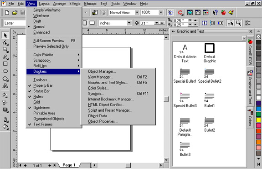This screenshot has width=262, height=169.
Task: Open the 100% zoom level dropdown
Action: 161,13
